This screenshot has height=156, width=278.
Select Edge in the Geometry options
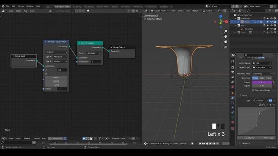(x=262, y=78)
